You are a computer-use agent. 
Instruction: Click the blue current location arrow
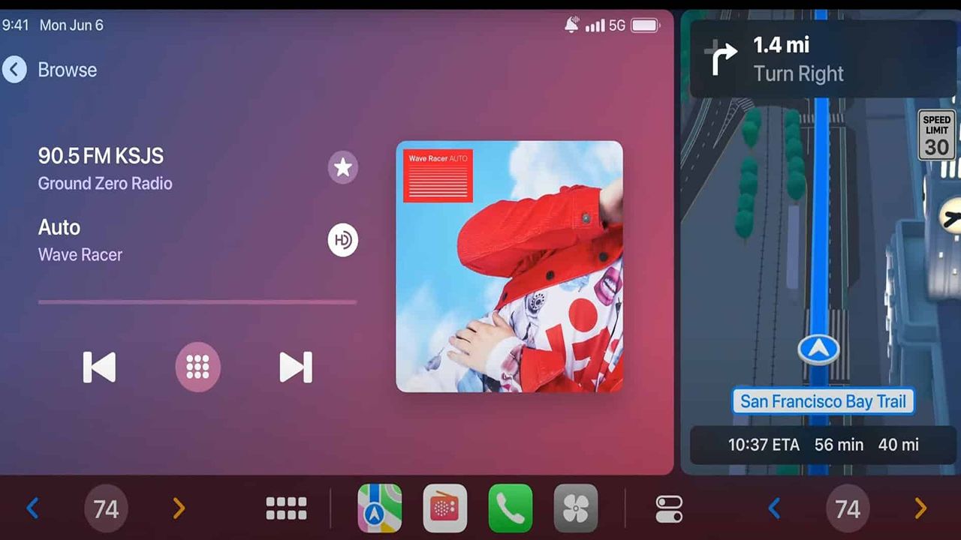coord(818,349)
